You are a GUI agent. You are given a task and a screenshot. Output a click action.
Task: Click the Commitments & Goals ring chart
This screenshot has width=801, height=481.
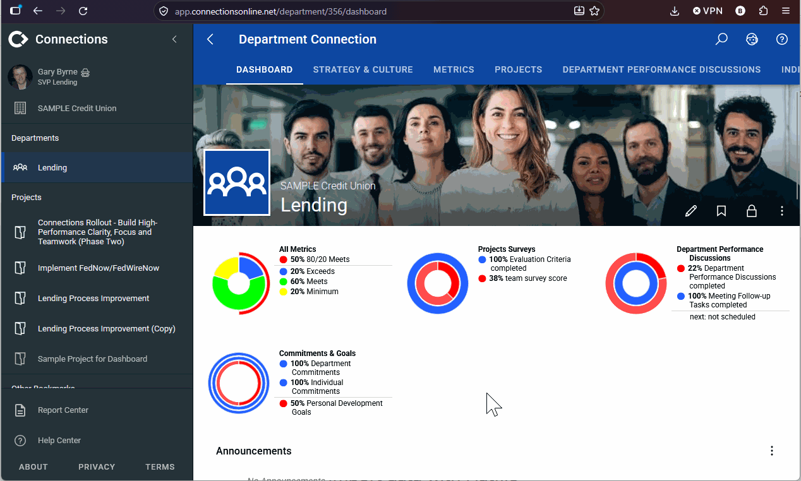pyautogui.click(x=239, y=383)
